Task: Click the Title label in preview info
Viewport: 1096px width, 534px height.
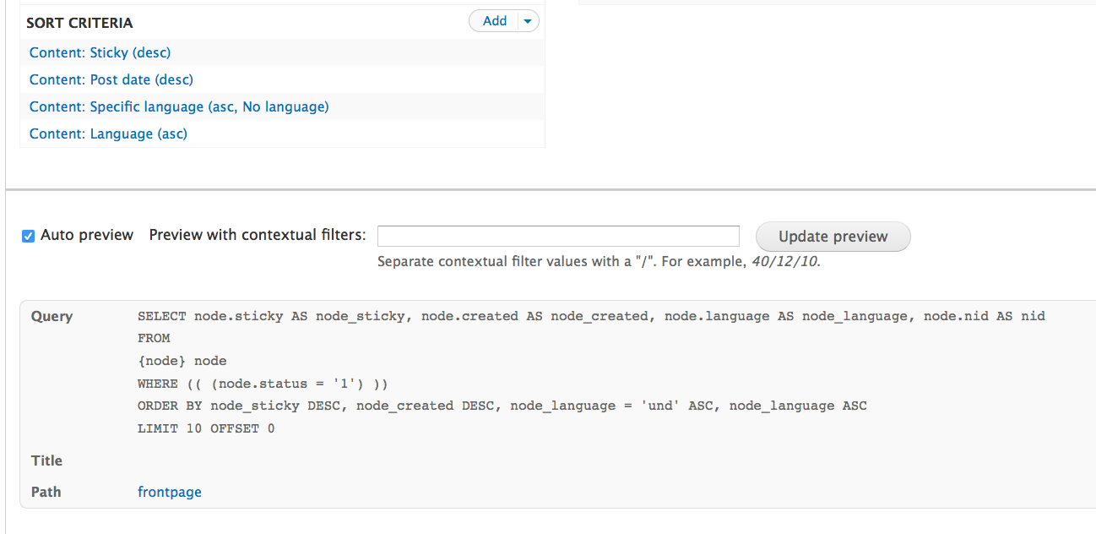Action: pos(46,460)
